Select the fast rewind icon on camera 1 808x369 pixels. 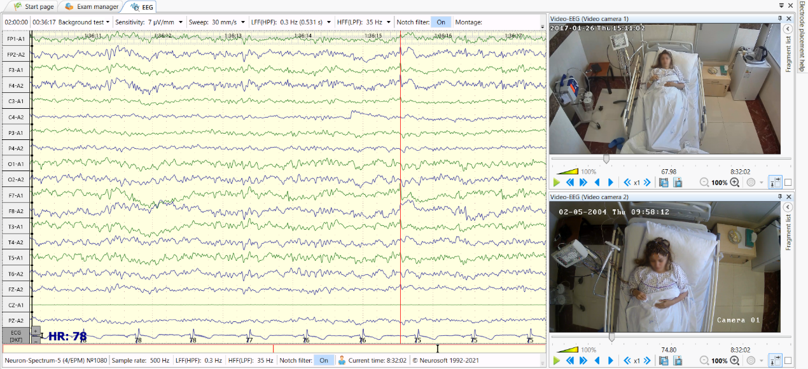click(569, 183)
